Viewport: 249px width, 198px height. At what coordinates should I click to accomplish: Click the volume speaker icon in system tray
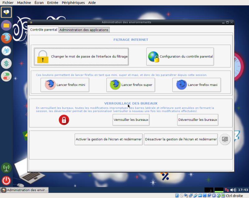(233, 190)
